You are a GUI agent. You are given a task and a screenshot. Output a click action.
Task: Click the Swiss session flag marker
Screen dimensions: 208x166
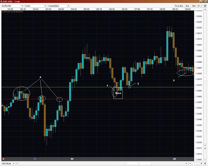[x=4, y=159]
